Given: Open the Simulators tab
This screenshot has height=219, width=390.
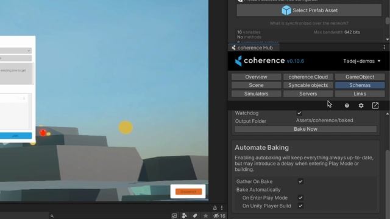Looking at the screenshot, I should tap(256, 94).
